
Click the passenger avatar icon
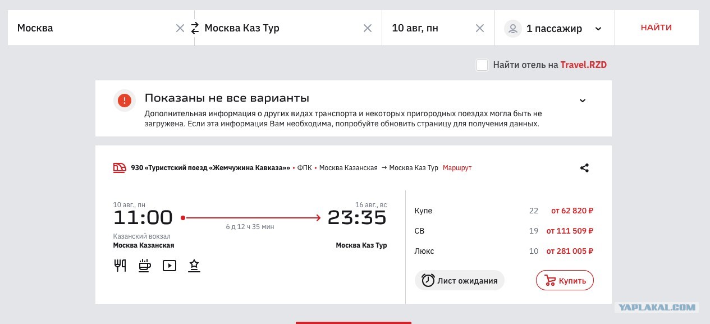pyautogui.click(x=513, y=28)
